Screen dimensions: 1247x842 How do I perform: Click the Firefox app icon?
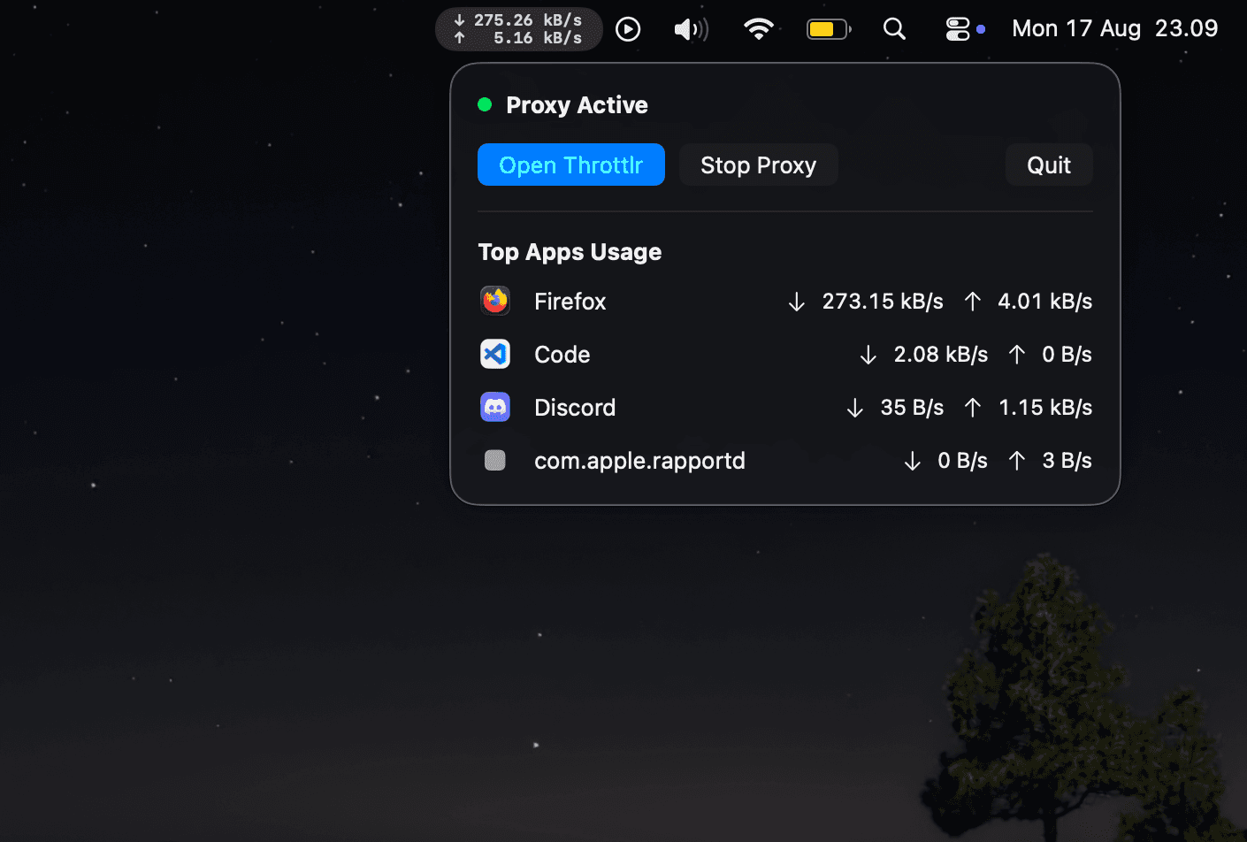(x=495, y=301)
